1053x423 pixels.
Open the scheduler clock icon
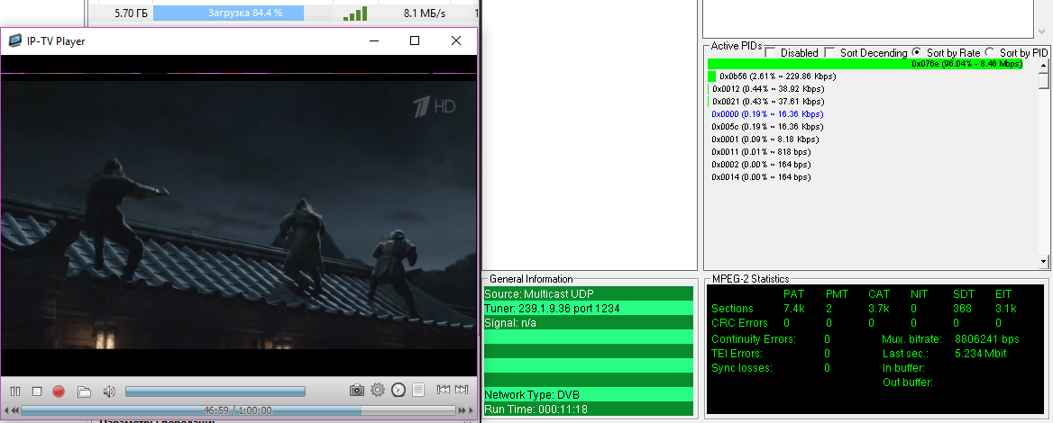[x=398, y=391]
